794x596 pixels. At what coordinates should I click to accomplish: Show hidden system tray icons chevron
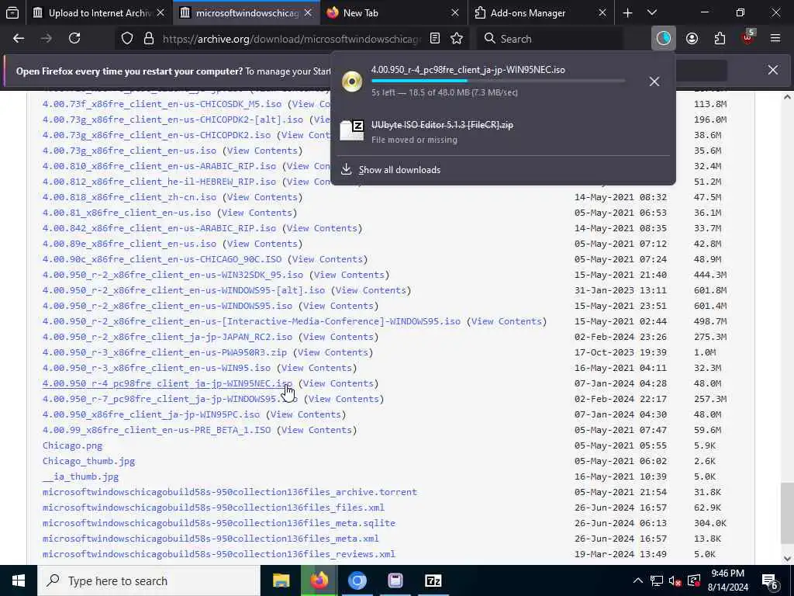pos(638,580)
